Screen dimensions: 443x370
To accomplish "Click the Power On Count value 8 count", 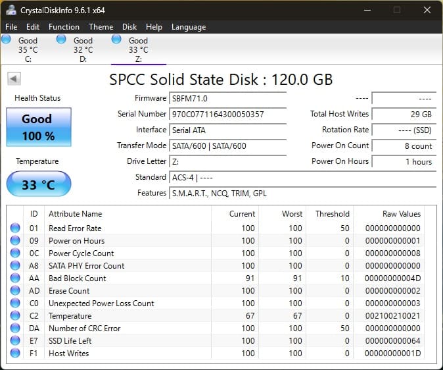I will pos(404,146).
